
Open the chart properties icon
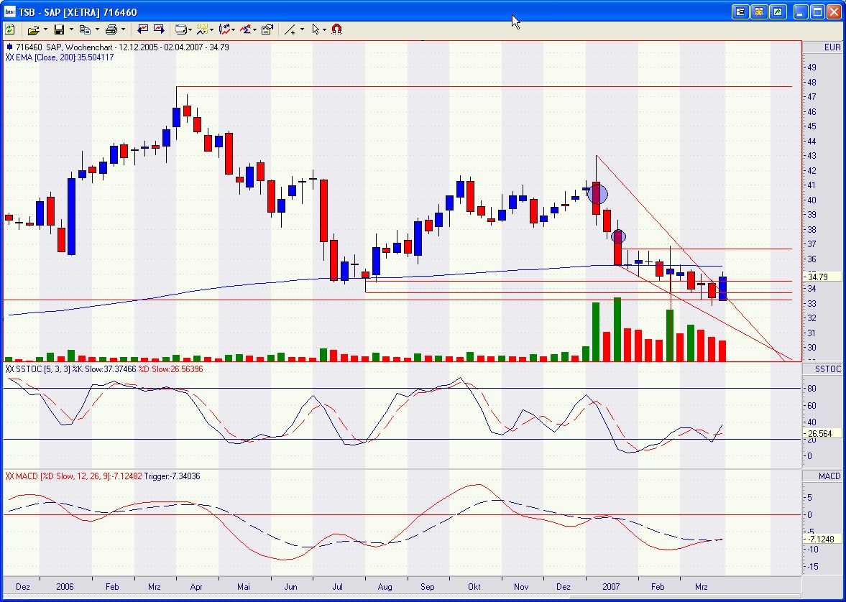point(267,29)
